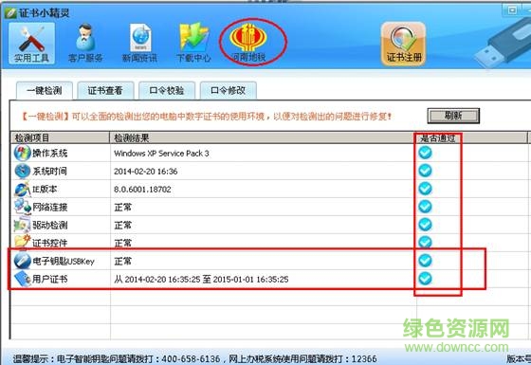Click the pass checkmark in 操作系统 row
The width and height of the screenshot is (531, 365).
pyautogui.click(x=425, y=153)
